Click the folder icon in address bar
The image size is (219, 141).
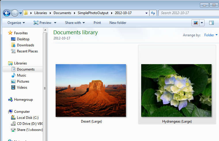26,13
